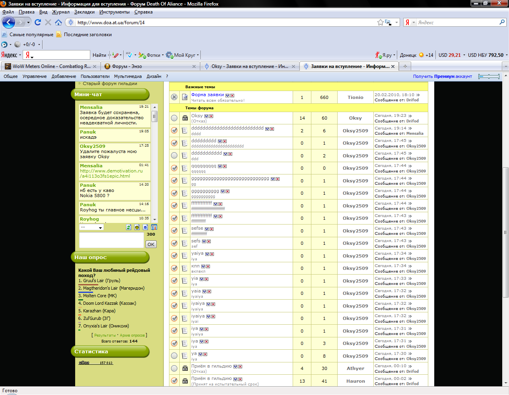
Task: Switch to the Форум - Энзо tab
Action: tap(147, 66)
